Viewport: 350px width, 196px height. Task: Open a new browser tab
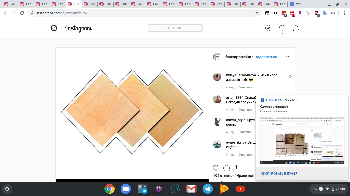[309, 4]
